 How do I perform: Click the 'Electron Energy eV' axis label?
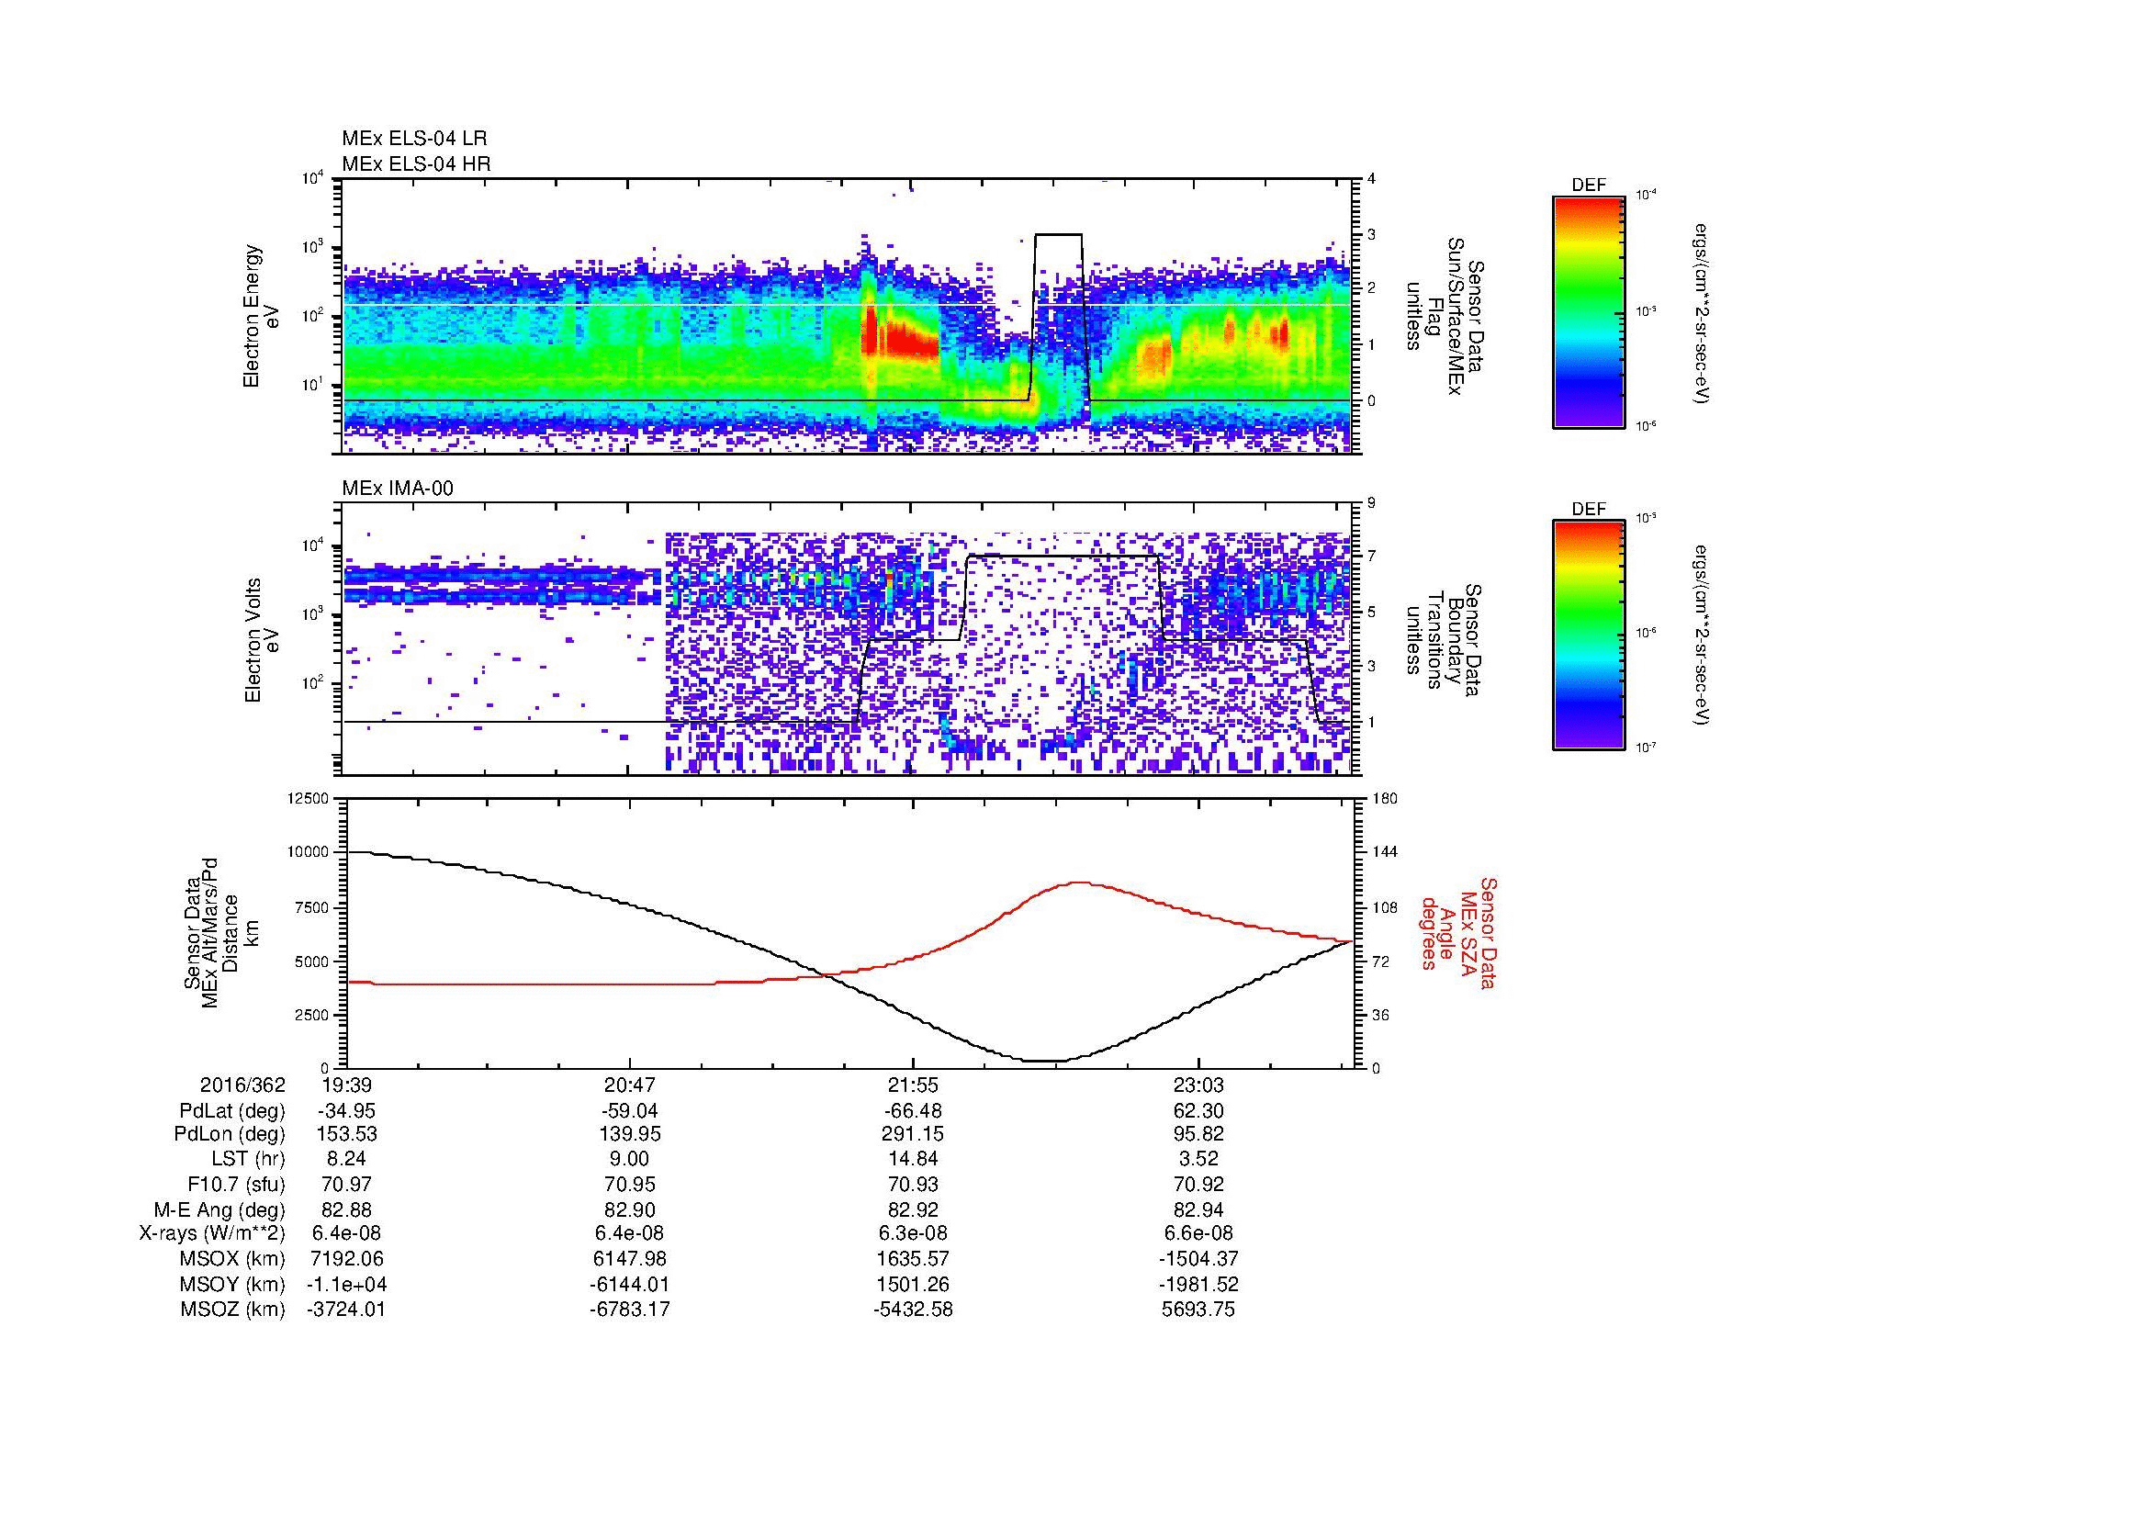[261, 316]
